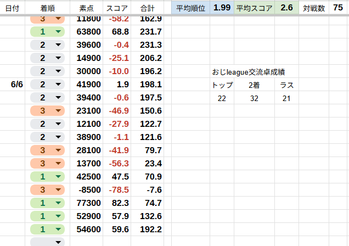Select raw points cell 77300
This screenshot has width=349, height=246.
[86, 203]
